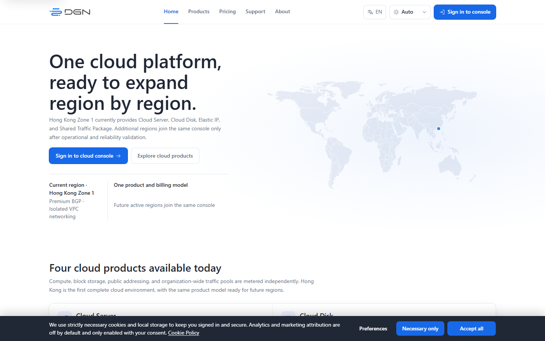The image size is (545, 341).
Task: Open the Auto theme mode combo box
Action: click(410, 12)
